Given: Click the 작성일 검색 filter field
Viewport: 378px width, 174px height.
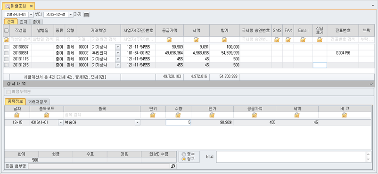Looking at the screenshot, I should (20, 40).
